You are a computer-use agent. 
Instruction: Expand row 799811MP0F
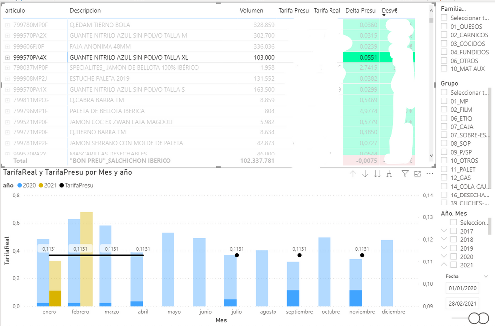point(7,100)
